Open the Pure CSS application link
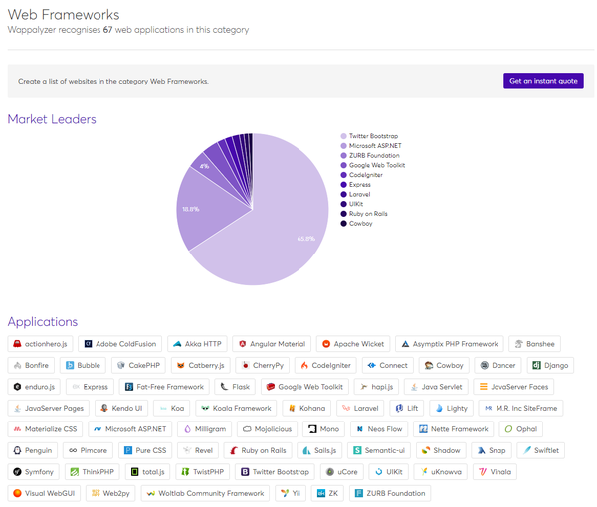This screenshot has height=507, width=597. pos(145,450)
